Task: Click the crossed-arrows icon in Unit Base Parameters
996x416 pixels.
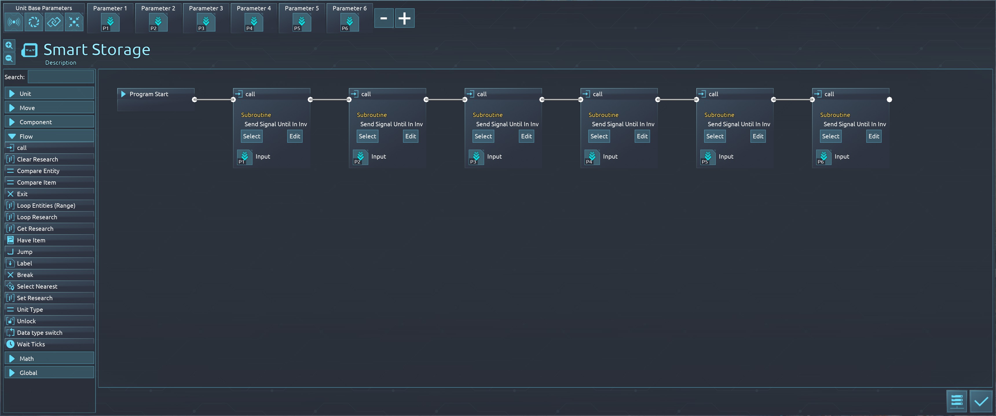Action: (x=74, y=22)
